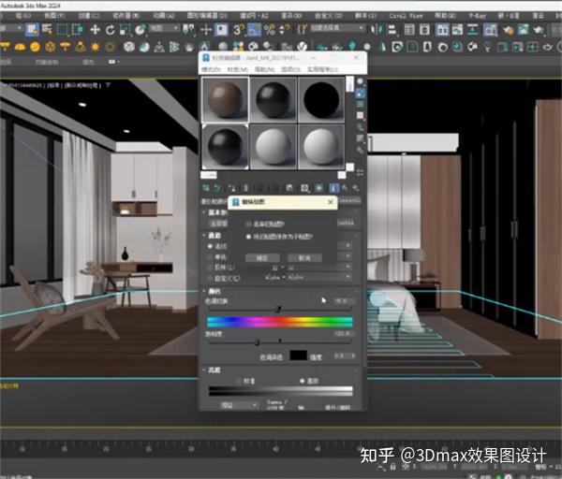Select the pure black material sample slot
Image resolution: width=562 pixels, height=479 pixels.
[321, 100]
